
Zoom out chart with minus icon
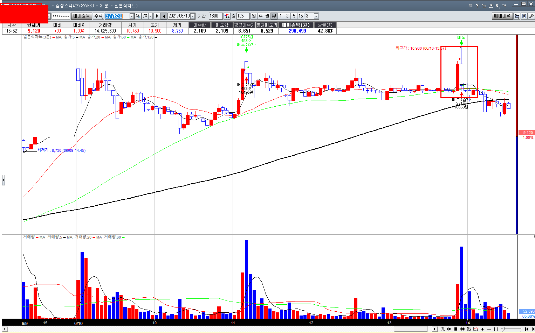(489, 329)
